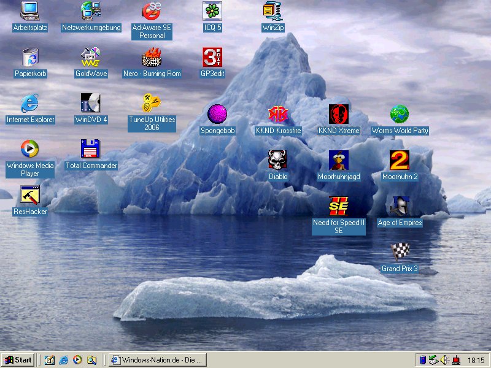This screenshot has height=368, width=491.
Task: Select the ResHacker hammer icon
Action: tap(30, 195)
